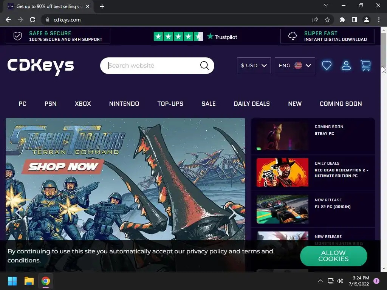
Task: Click the STRAY PC title text
Action: [x=324, y=133]
